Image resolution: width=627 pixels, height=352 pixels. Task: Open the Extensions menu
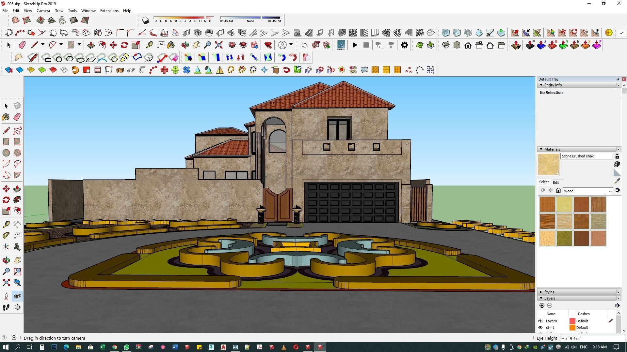(x=109, y=11)
